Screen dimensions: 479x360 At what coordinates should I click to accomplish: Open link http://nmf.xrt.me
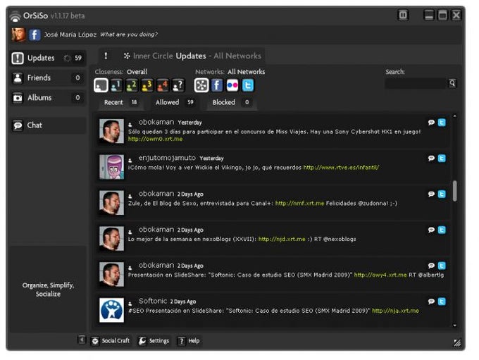[x=299, y=203]
